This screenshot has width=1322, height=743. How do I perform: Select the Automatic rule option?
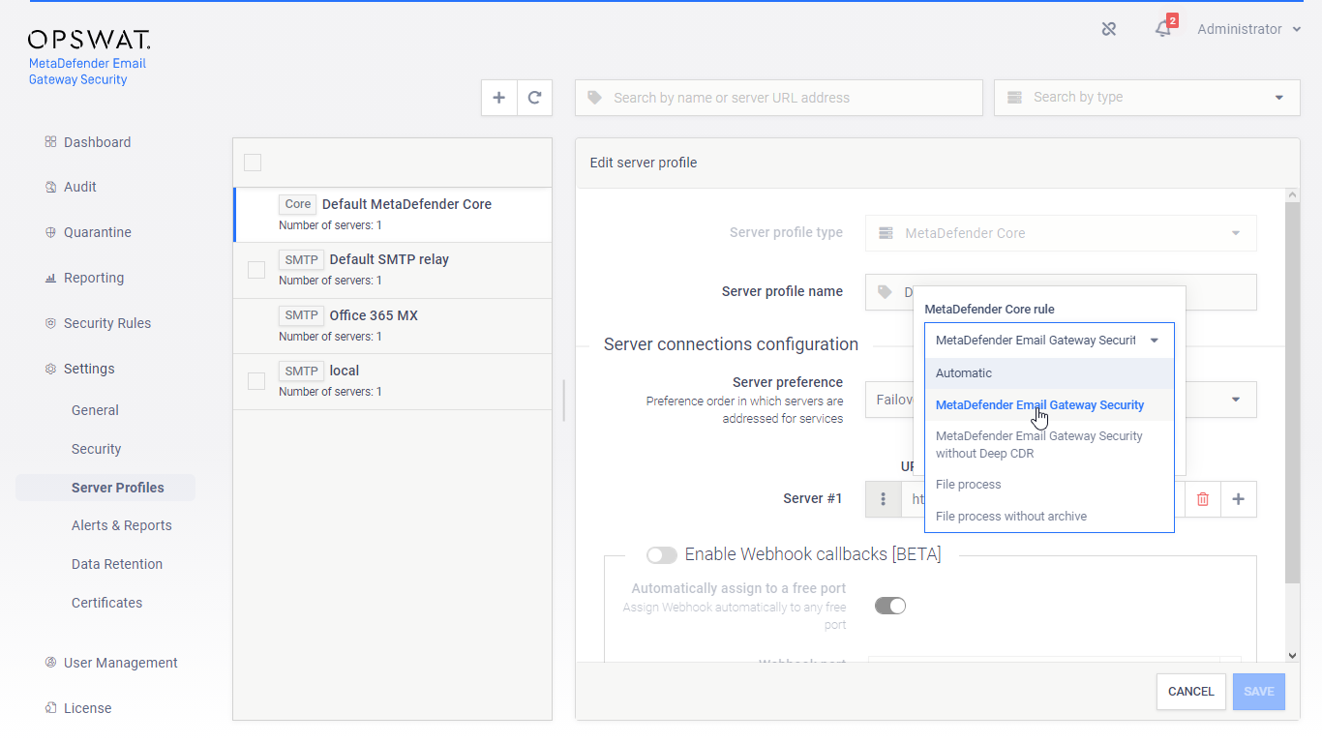click(x=1049, y=373)
